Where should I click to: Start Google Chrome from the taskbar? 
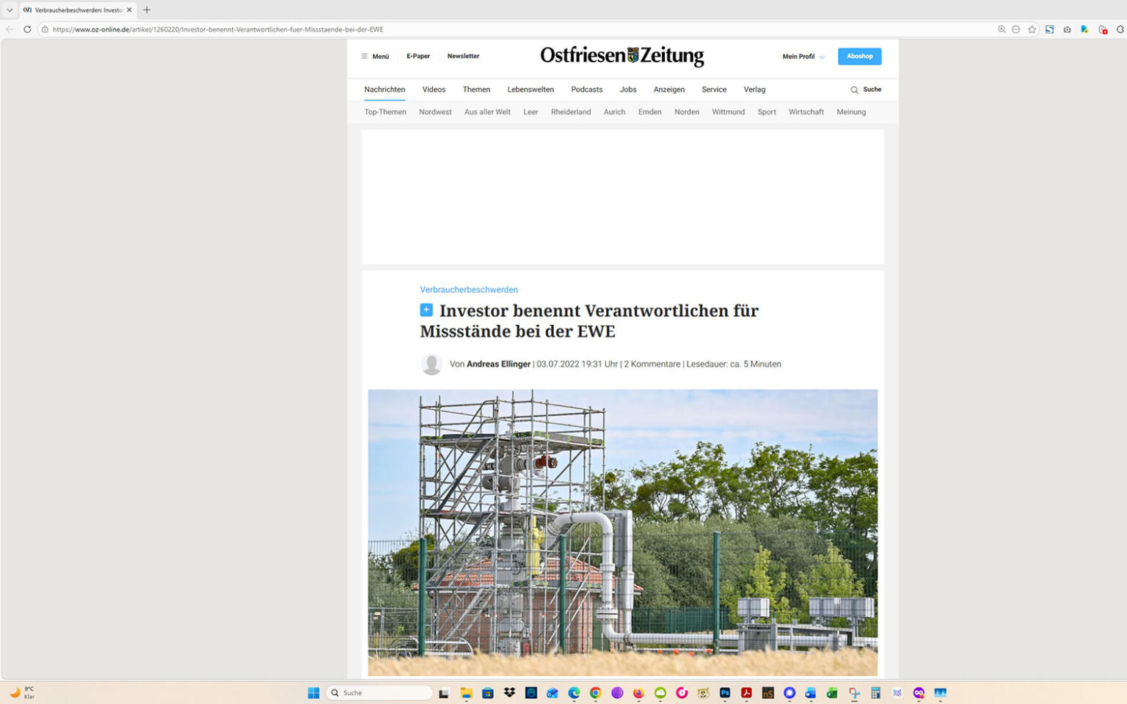595,693
